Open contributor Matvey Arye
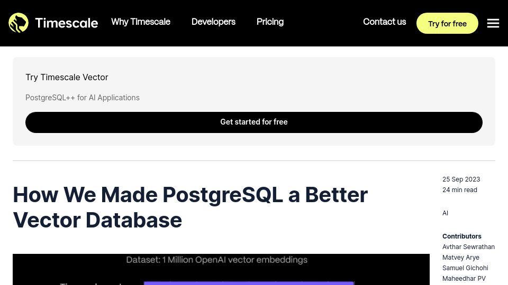Image resolution: width=508 pixels, height=285 pixels. (x=461, y=258)
